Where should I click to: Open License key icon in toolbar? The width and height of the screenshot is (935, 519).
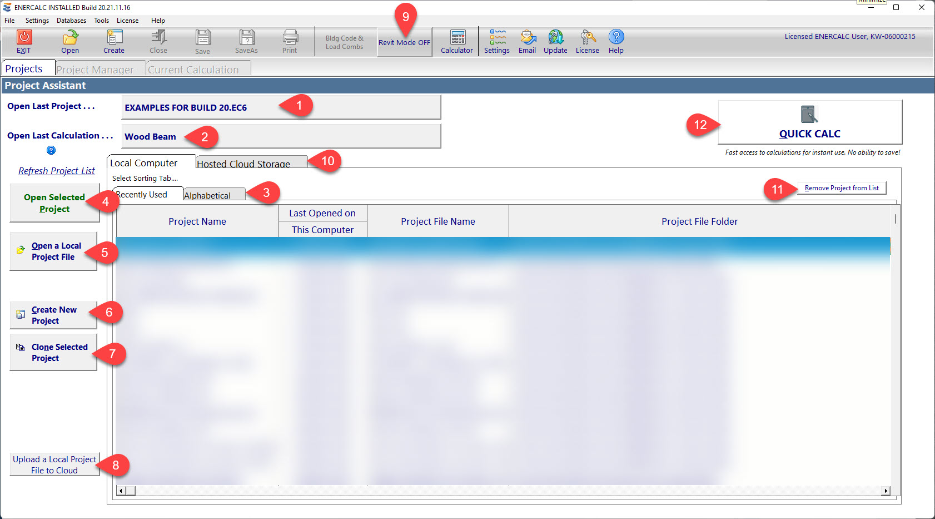[587, 37]
